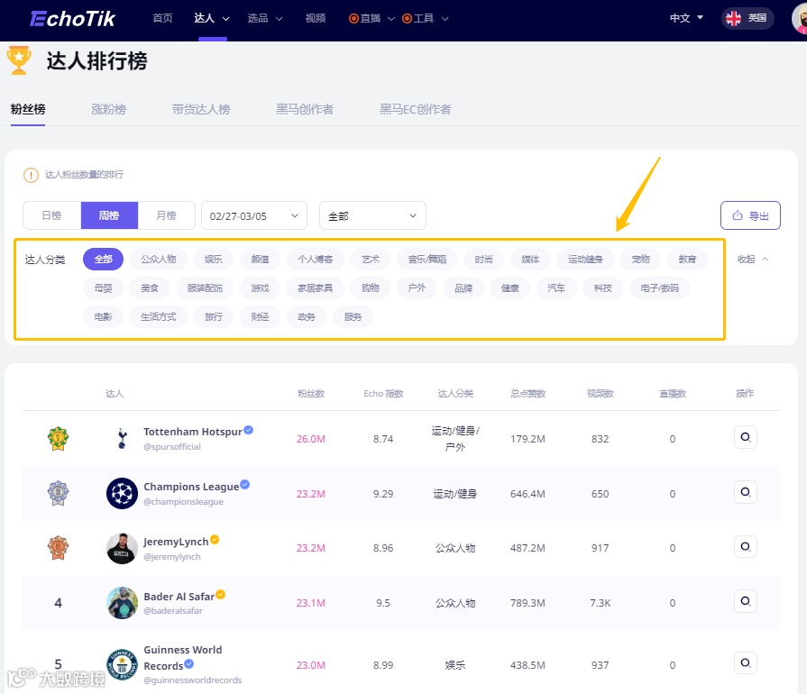The height and width of the screenshot is (694, 807).
Task: Click the 粉丝数 column header
Action: (x=311, y=394)
